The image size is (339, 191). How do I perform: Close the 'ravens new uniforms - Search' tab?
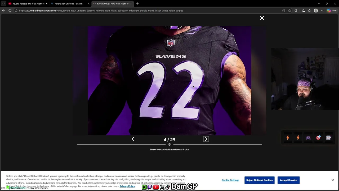[89, 4]
